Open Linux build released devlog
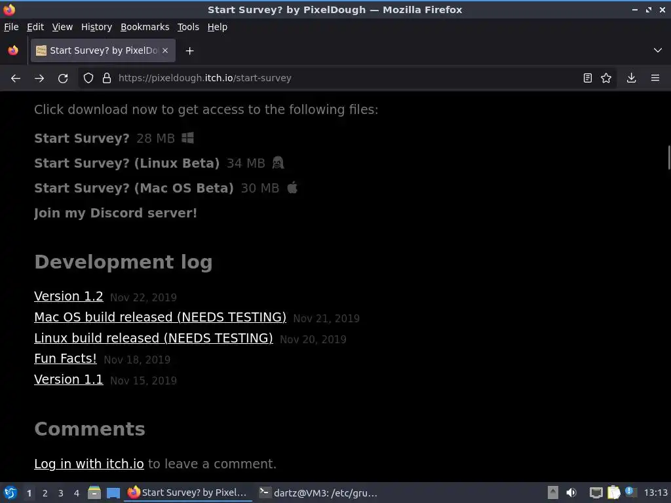 point(153,339)
